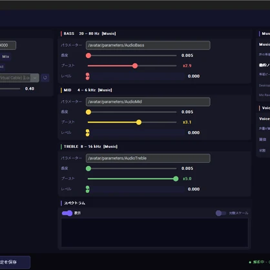
Task: Click the slider with value 0.40
Action: click(10, 88)
